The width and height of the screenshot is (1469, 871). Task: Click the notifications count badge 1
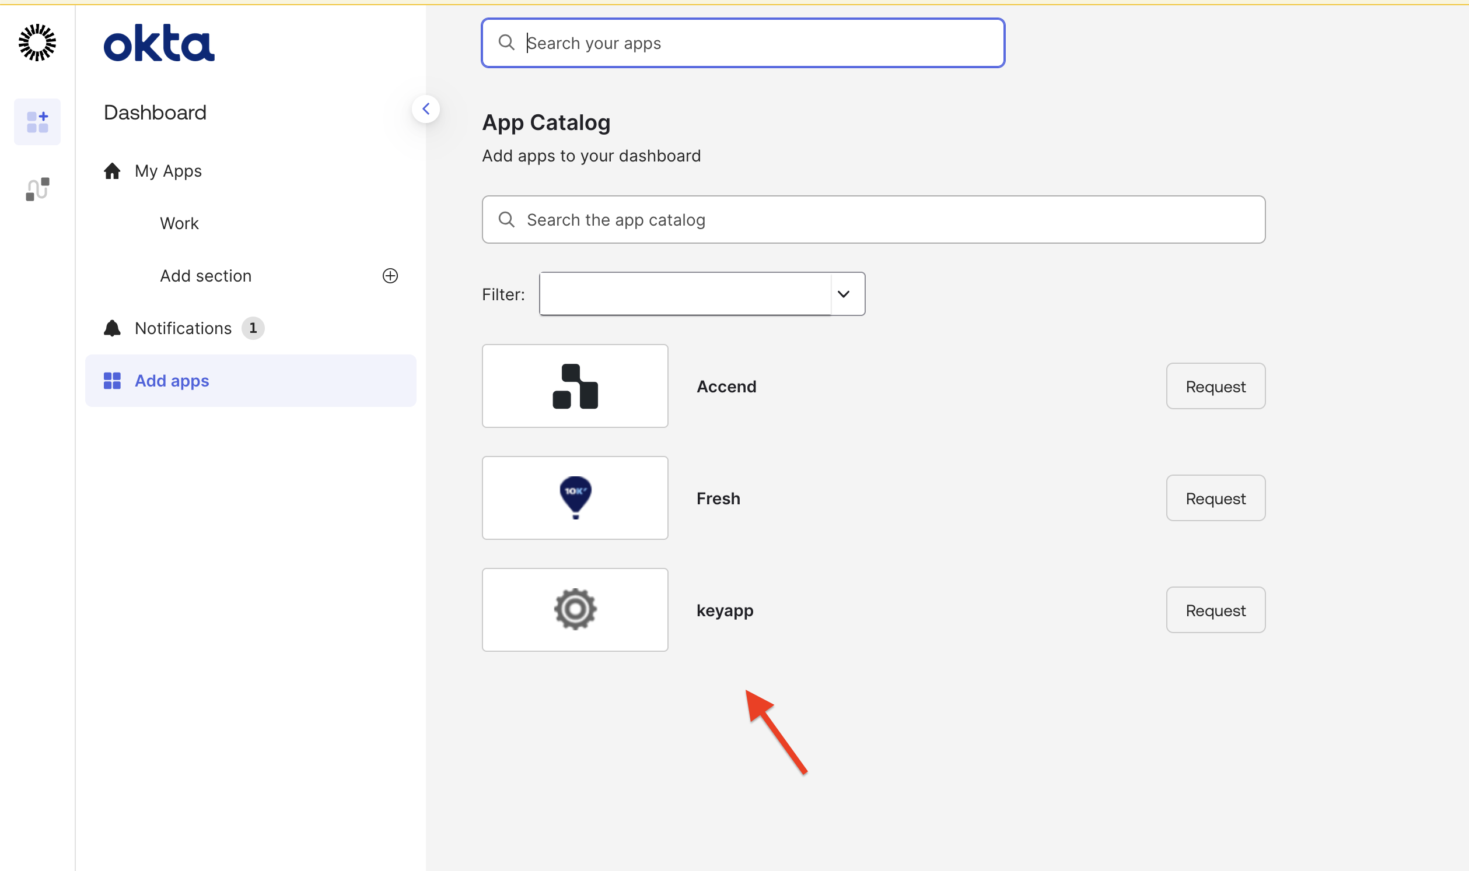[x=253, y=328]
